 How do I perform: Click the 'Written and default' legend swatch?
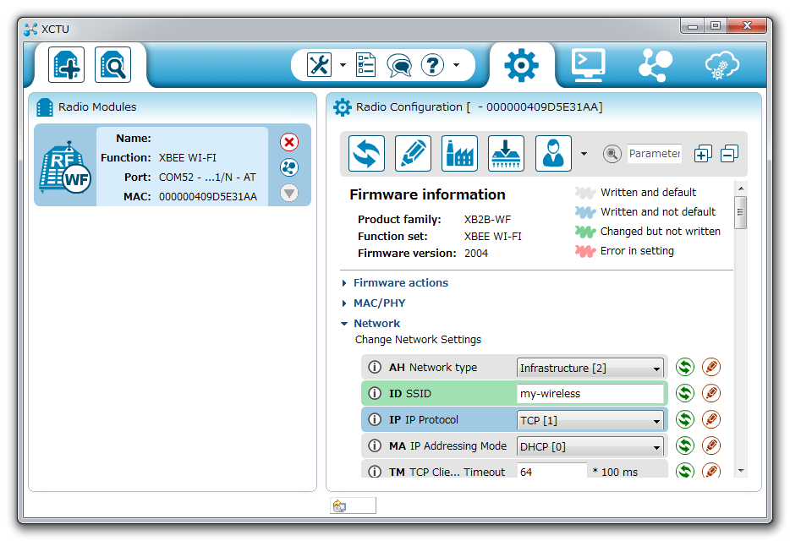(x=585, y=193)
